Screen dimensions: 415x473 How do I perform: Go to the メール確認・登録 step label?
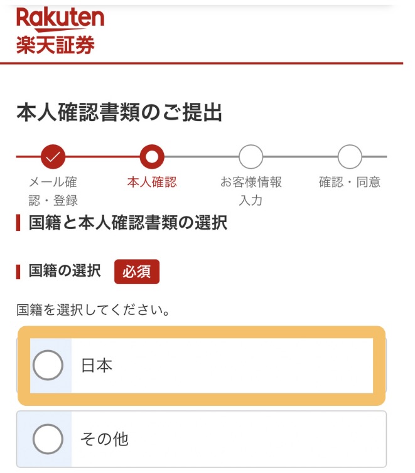click(53, 191)
